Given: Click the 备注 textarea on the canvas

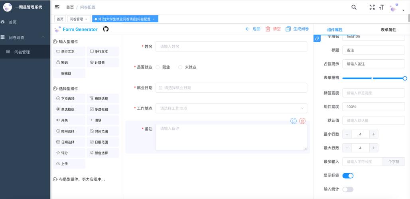Looking at the screenshot, I should tap(231, 137).
